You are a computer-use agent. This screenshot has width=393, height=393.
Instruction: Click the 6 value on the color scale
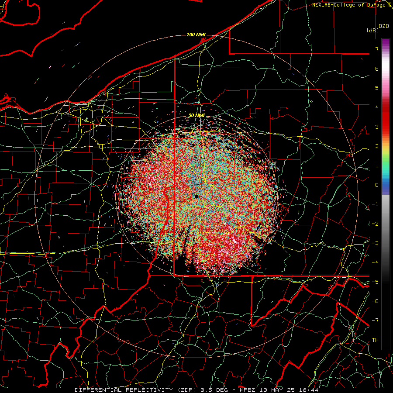pos(377,69)
